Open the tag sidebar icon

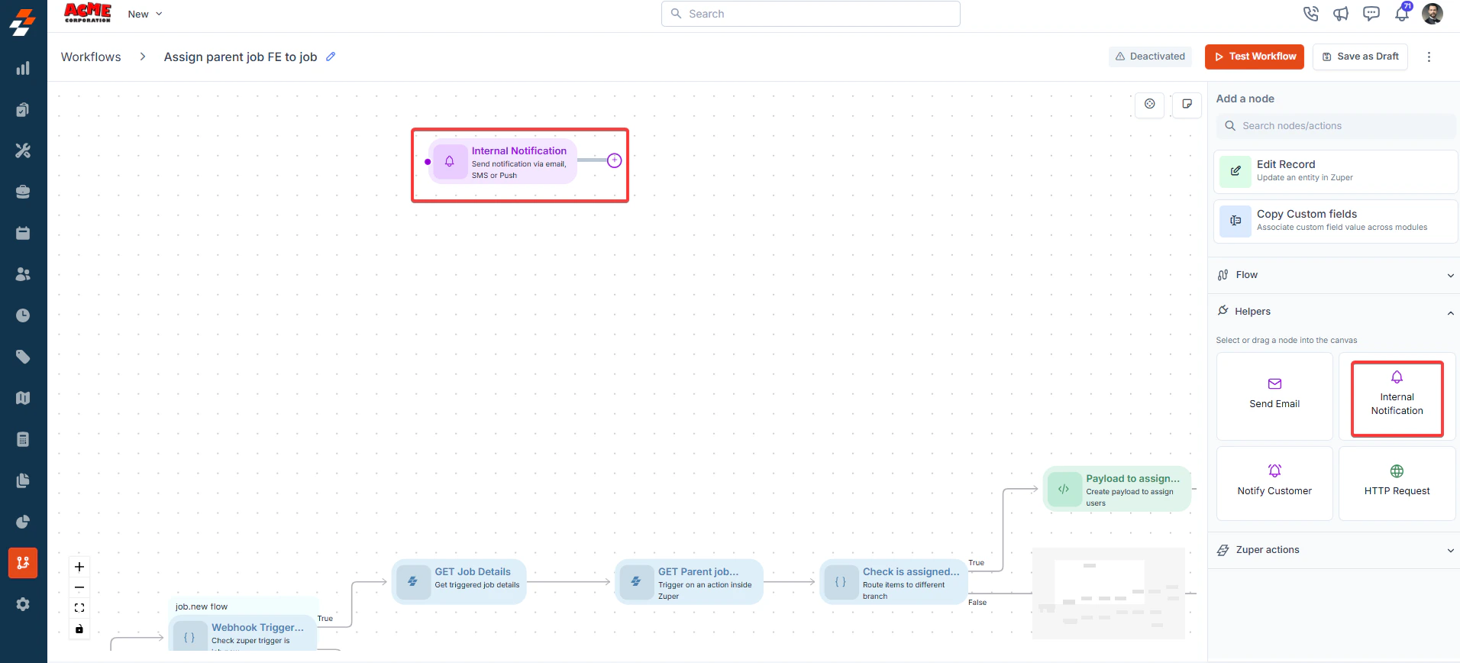(x=23, y=357)
